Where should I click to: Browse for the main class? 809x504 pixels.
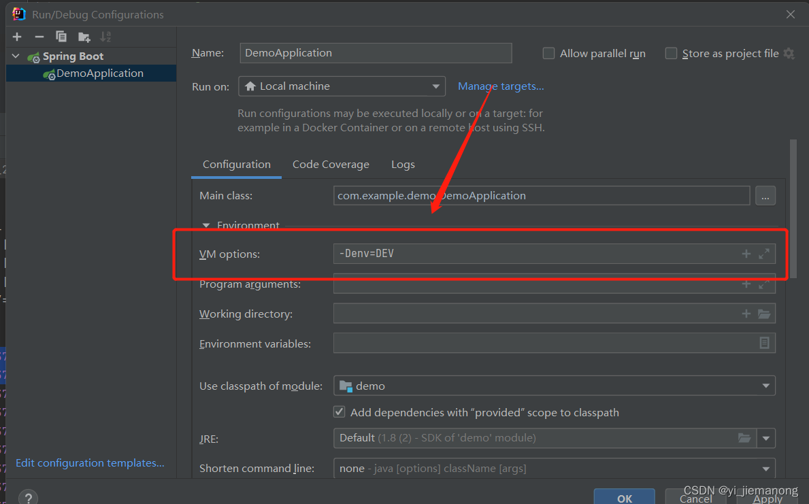[x=765, y=195]
